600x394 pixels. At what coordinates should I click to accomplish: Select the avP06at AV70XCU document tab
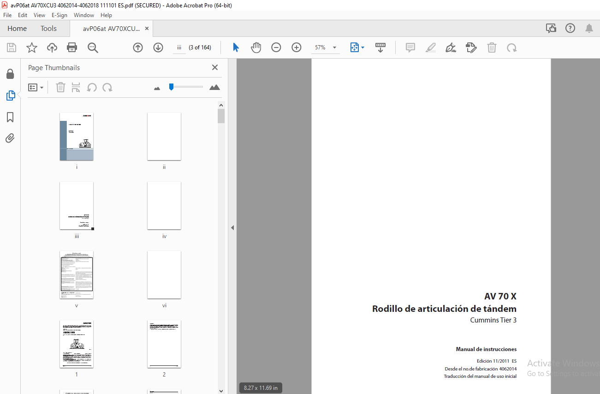click(111, 29)
